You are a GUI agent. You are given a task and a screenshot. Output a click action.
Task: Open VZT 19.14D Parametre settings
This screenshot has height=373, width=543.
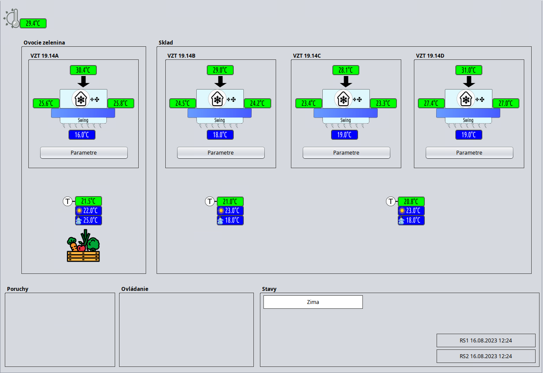(469, 153)
